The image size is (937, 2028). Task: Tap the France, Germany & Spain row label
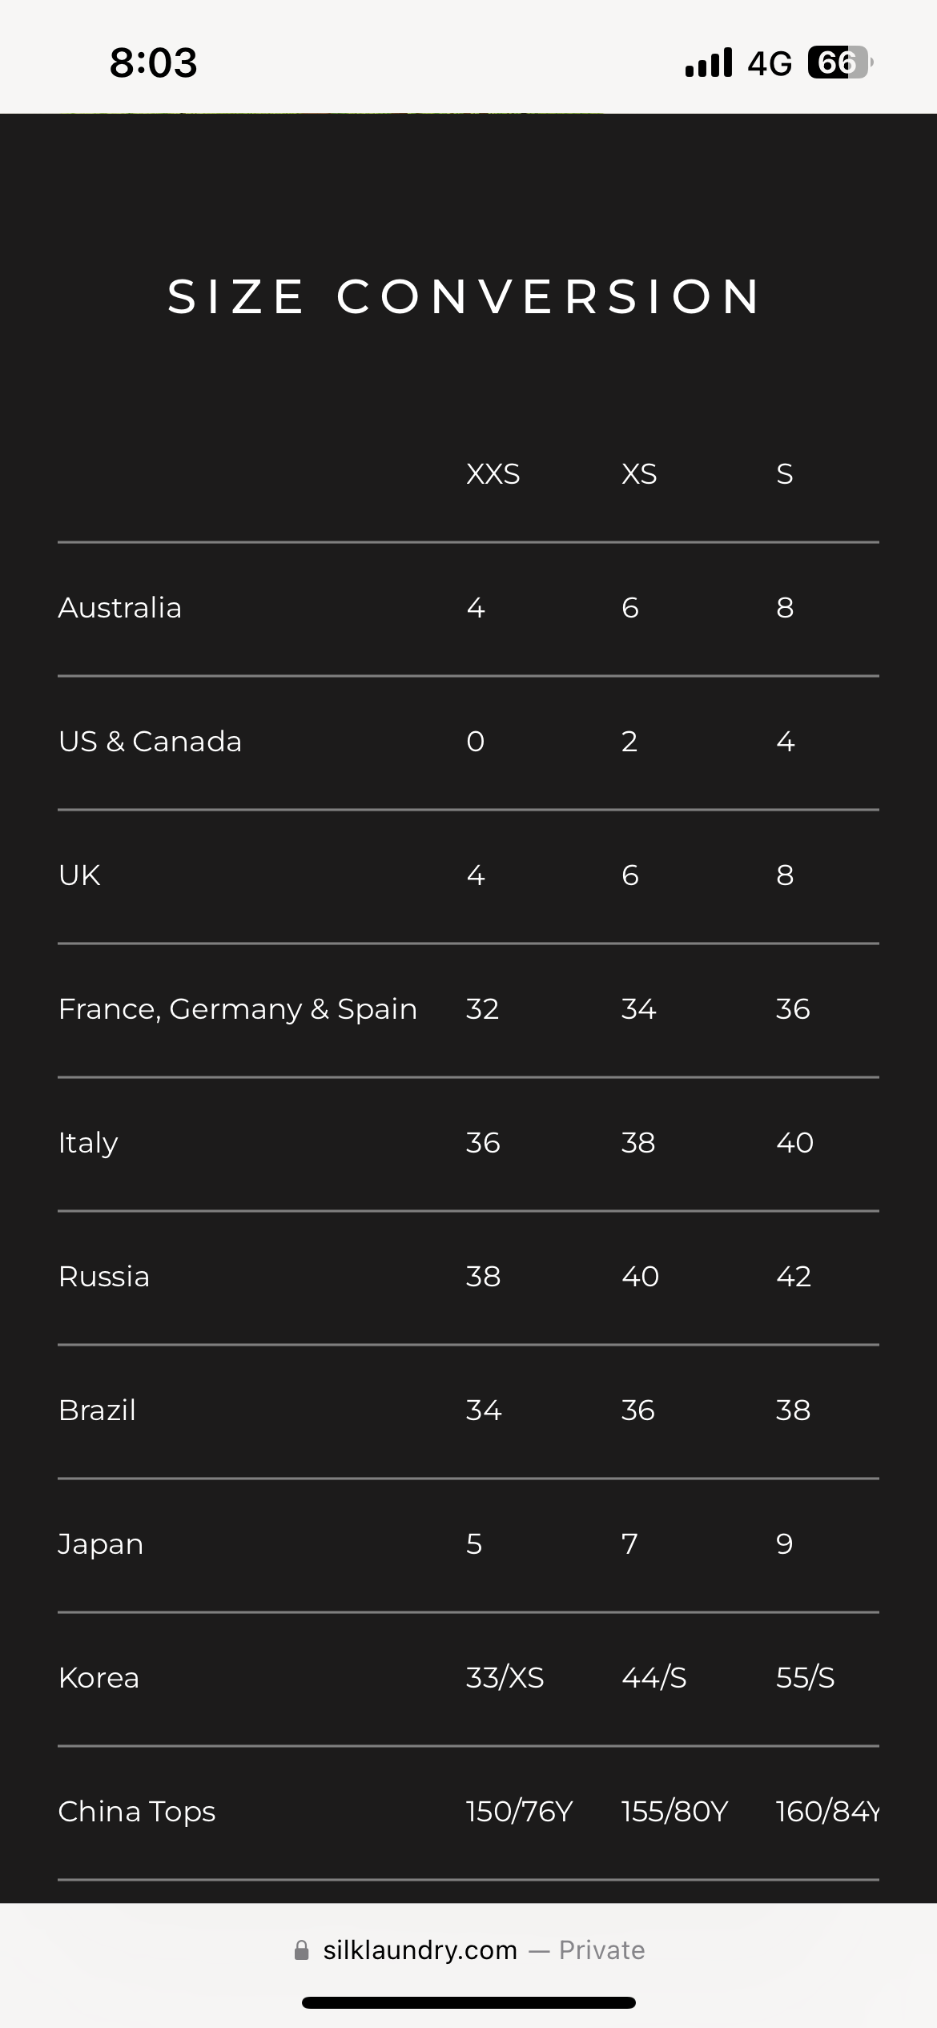point(238,1009)
